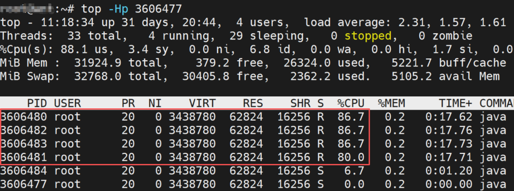The image size is (514, 191).
Task: Click the 6.7 CPU value
Action: (354, 171)
